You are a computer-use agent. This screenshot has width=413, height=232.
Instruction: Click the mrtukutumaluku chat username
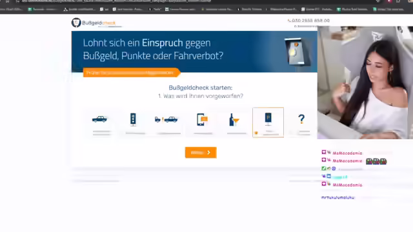point(338,198)
